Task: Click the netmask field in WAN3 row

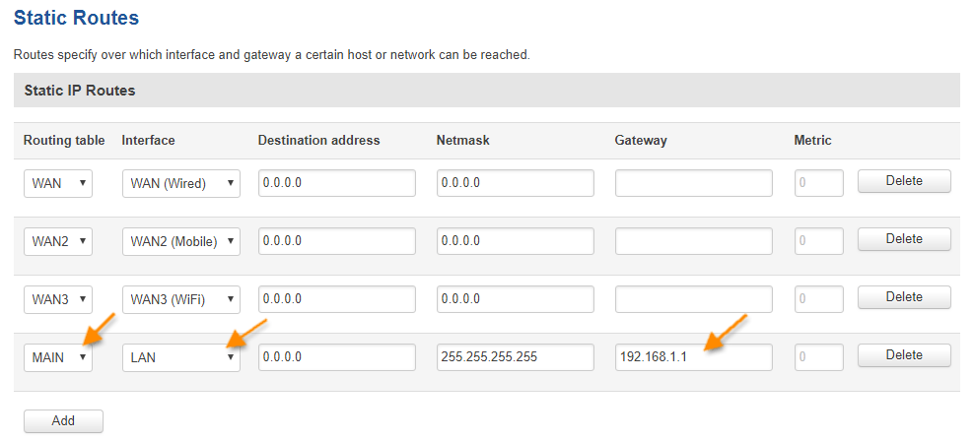Action: (515, 299)
